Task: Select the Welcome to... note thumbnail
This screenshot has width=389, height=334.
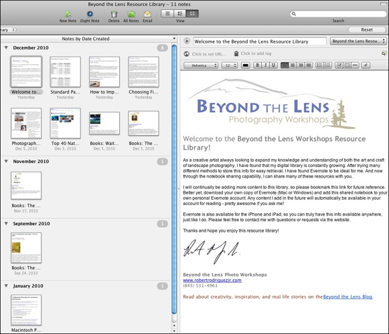Action: click(26, 71)
